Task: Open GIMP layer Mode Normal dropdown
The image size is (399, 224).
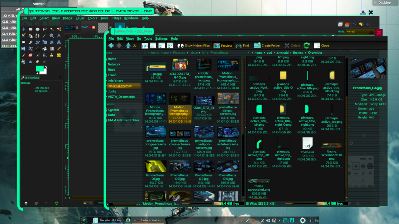Action: coord(360,32)
